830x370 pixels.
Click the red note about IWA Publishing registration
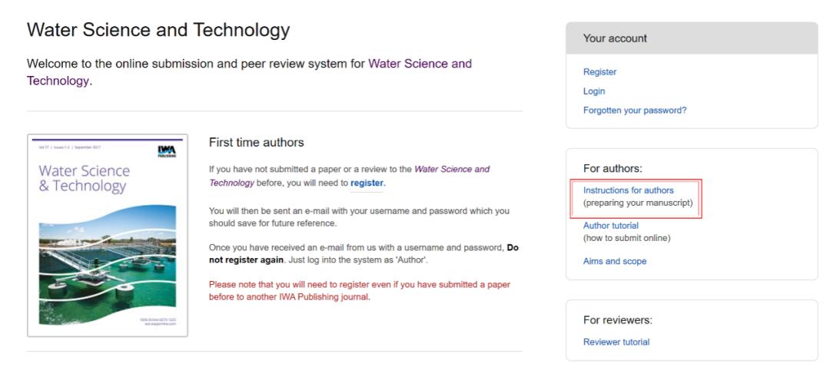click(x=360, y=291)
